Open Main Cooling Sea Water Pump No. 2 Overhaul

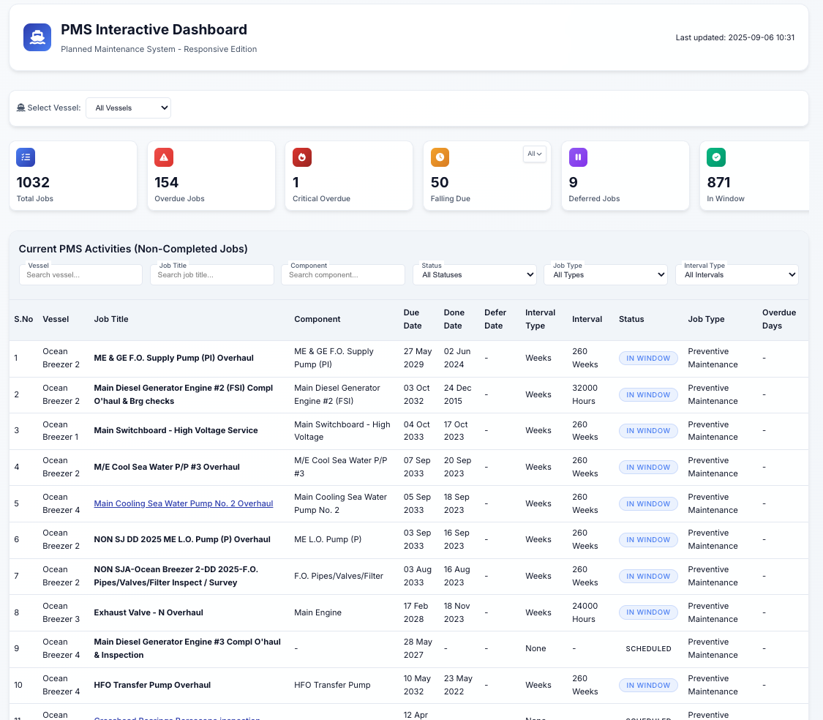pyautogui.click(x=183, y=503)
